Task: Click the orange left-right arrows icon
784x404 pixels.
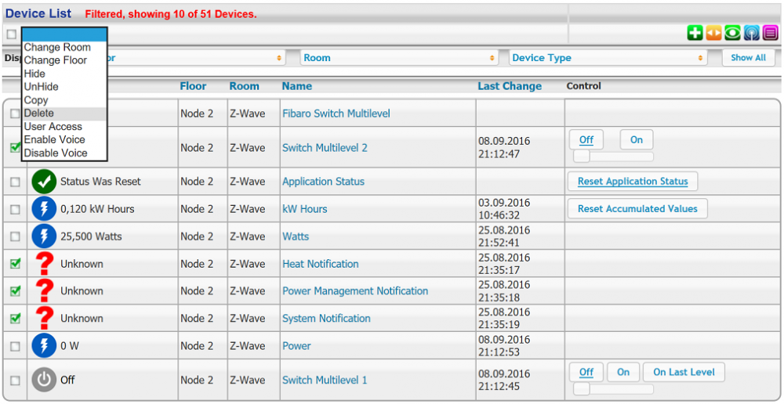Action: (713, 33)
